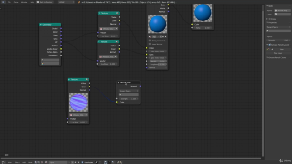Click the plus icon inside the Material node
Screen dimensions: 292x164
click(163, 36)
